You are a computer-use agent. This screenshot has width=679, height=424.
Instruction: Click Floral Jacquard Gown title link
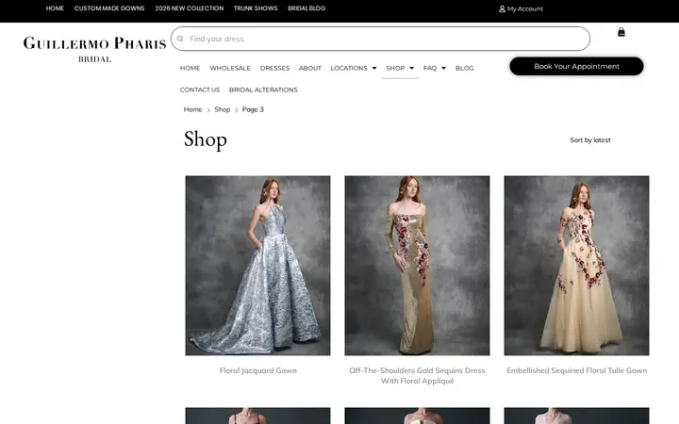[258, 370]
